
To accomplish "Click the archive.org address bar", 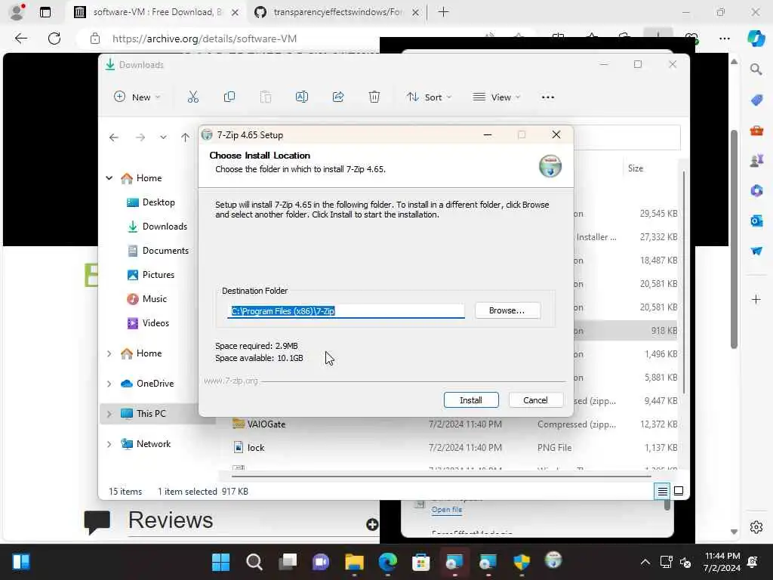I will tap(204, 39).
